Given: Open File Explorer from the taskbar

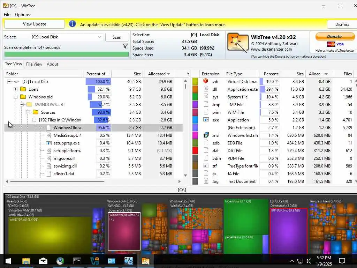Looking at the screenshot, I should tap(26, 261).
